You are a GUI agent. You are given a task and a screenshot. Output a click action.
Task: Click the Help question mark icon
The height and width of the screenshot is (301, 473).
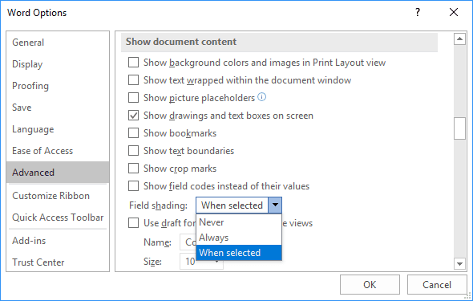(x=418, y=12)
